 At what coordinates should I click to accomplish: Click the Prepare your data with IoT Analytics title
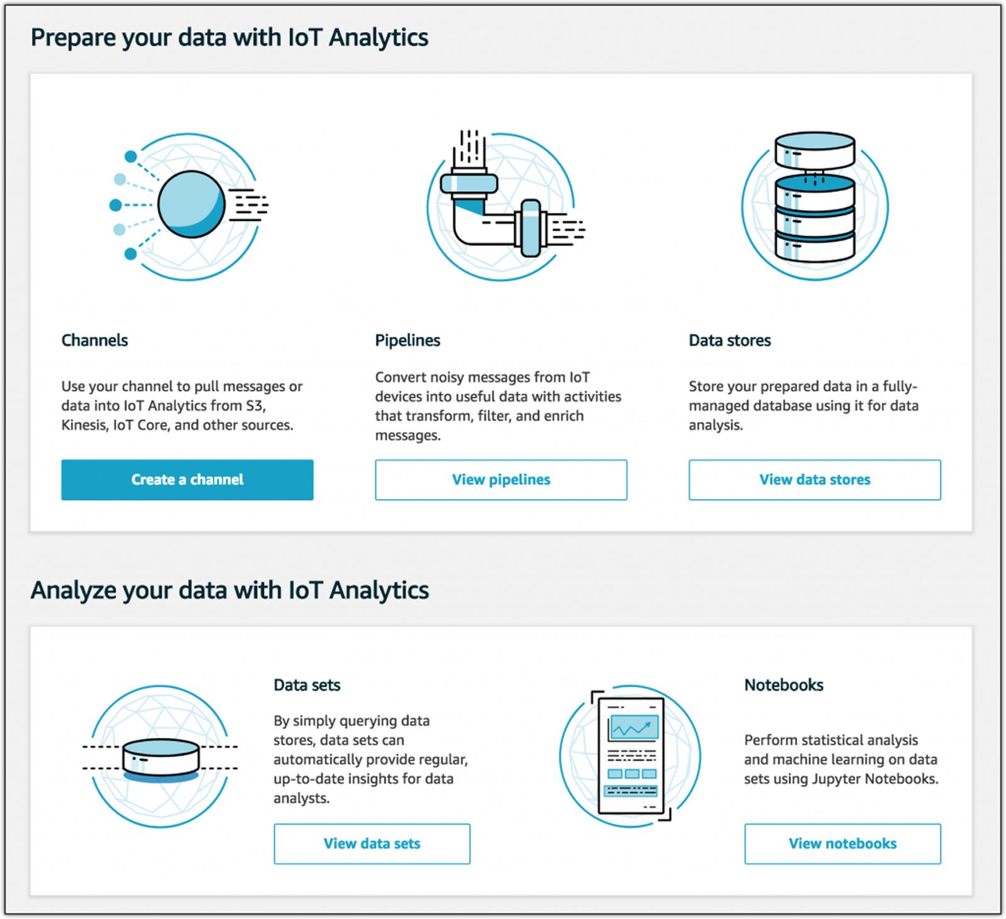229,38
